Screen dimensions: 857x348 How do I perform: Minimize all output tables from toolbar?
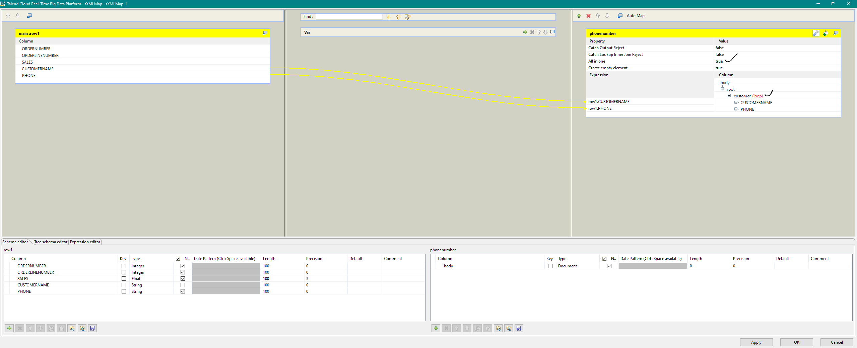pos(620,16)
